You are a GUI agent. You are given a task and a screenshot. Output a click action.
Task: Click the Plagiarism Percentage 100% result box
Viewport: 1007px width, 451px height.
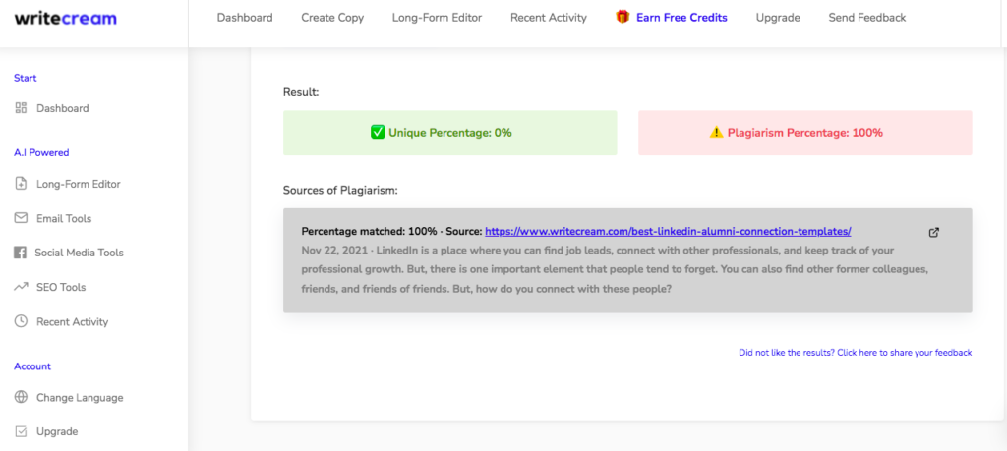(804, 133)
